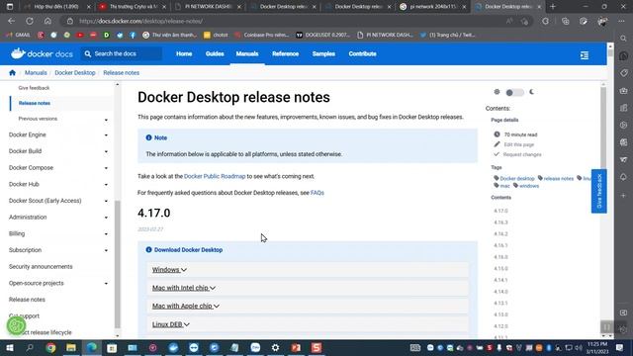Screen dimensions: 633x356
Task: Jump to 4.15.0 in contents list
Action: (500, 268)
